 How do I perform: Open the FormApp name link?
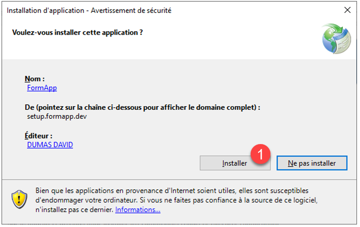(x=42, y=88)
